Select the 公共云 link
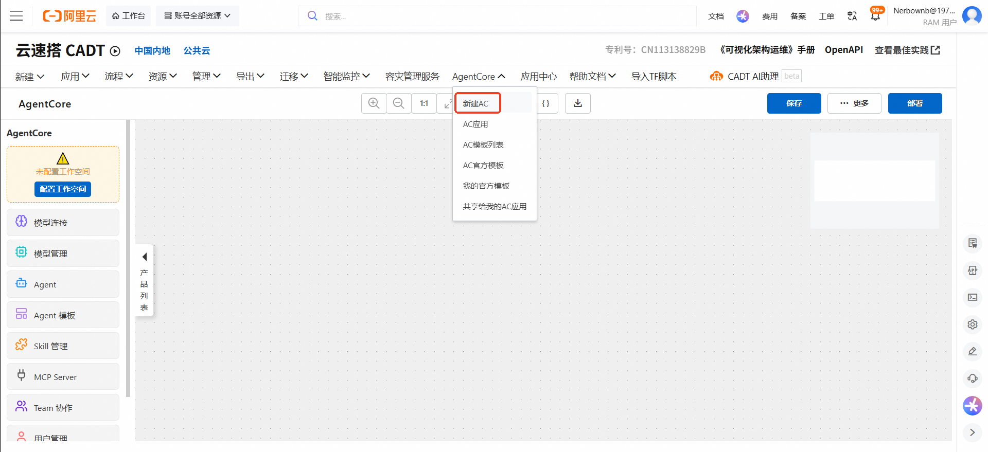Screen dimensions: 988x452 (x=197, y=51)
